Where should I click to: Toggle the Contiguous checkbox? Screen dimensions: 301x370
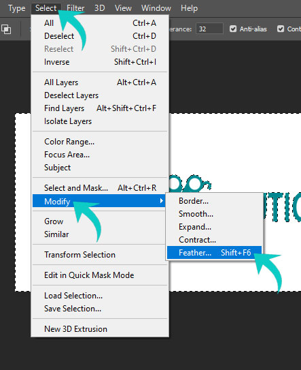[x=281, y=29]
